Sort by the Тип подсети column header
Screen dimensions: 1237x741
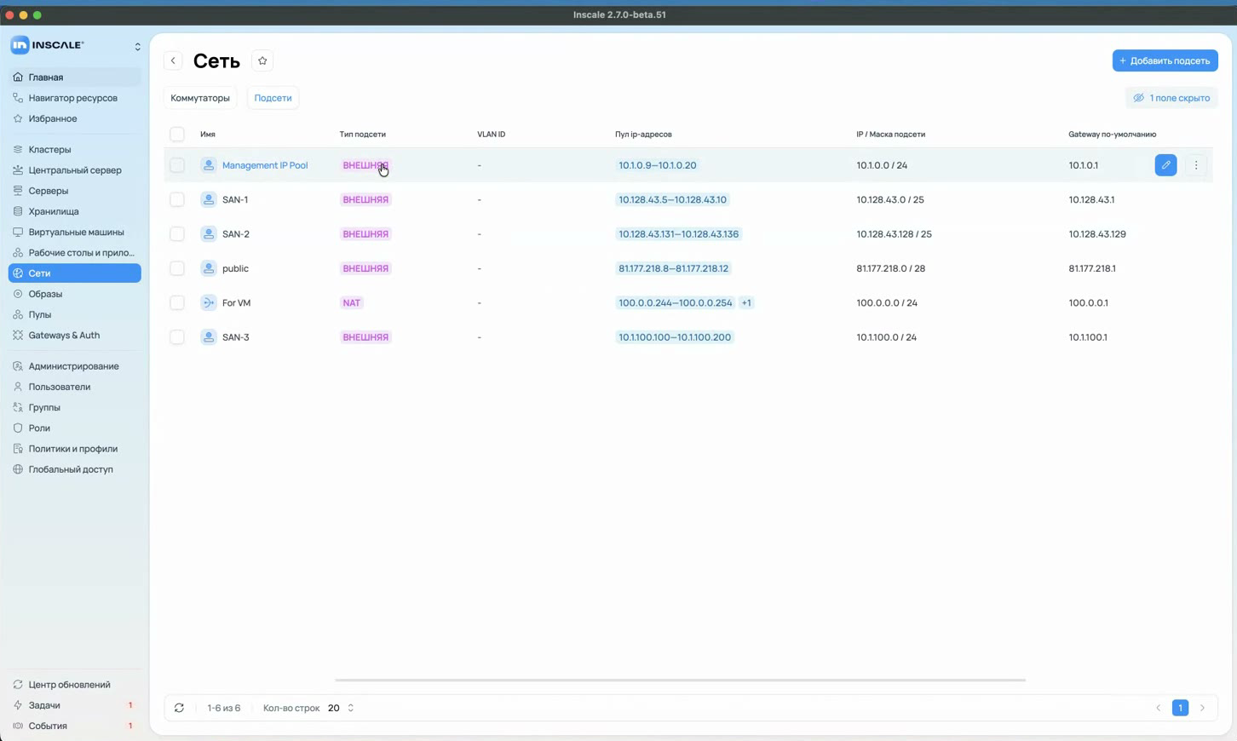(362, 134)
